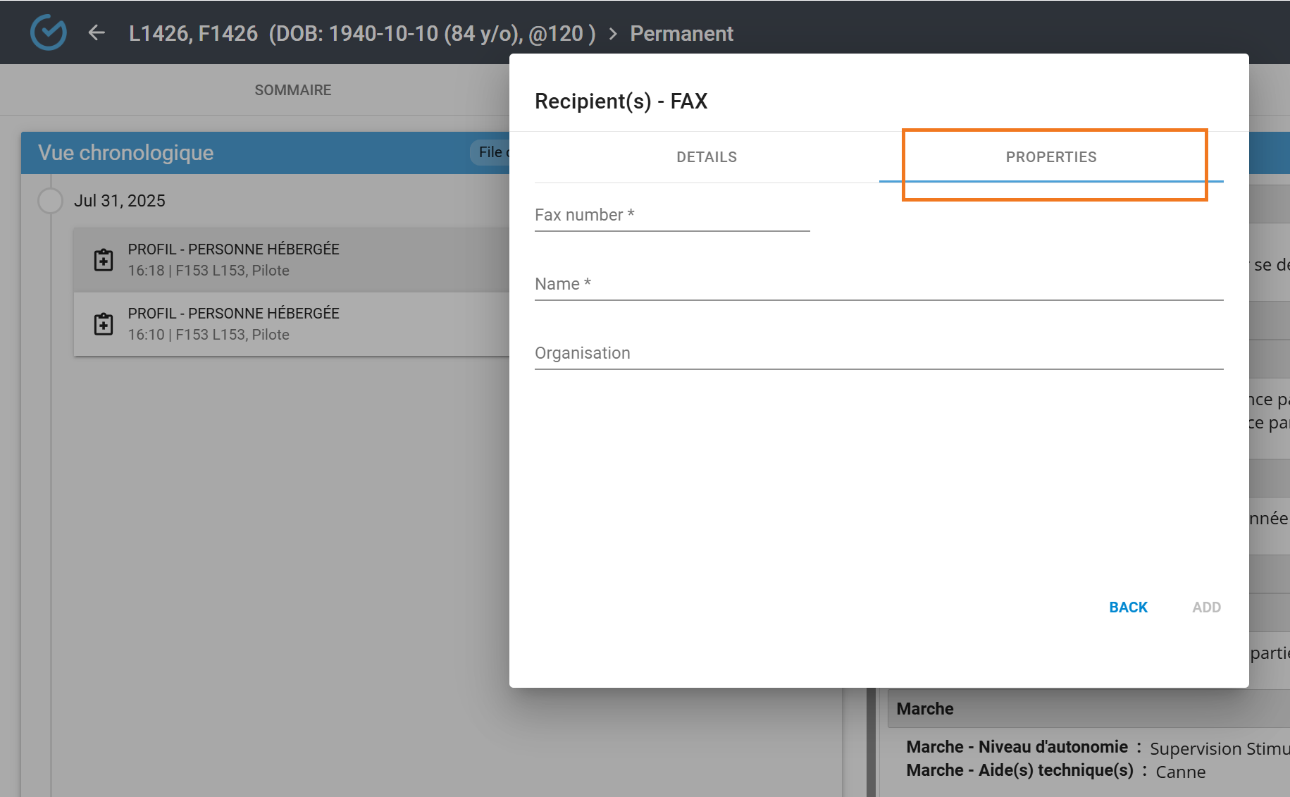This screenshot has width=1290, height=797.
Task: Go back using the left arrow icon
Action: (x=97, y=33)
